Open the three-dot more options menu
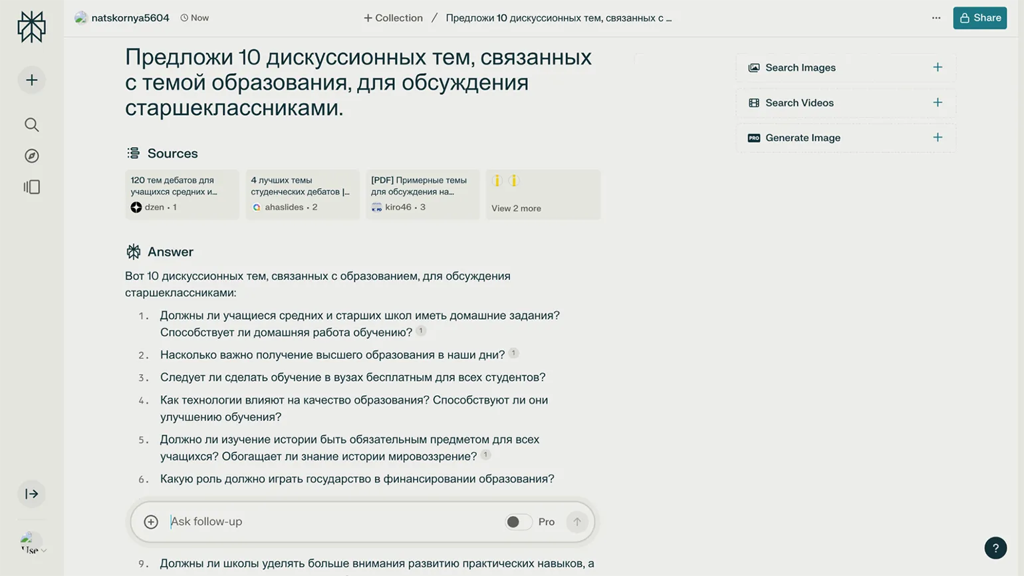This screenshot has width=1024, height=576. [x=936, y=18]
